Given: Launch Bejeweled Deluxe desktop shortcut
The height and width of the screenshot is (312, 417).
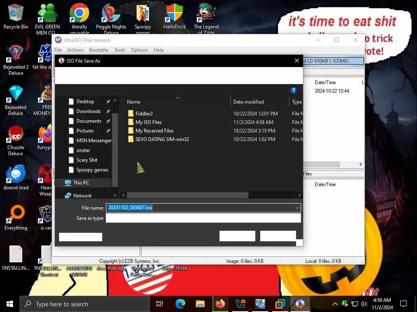Looking at the screenshot, I should 16,100.
